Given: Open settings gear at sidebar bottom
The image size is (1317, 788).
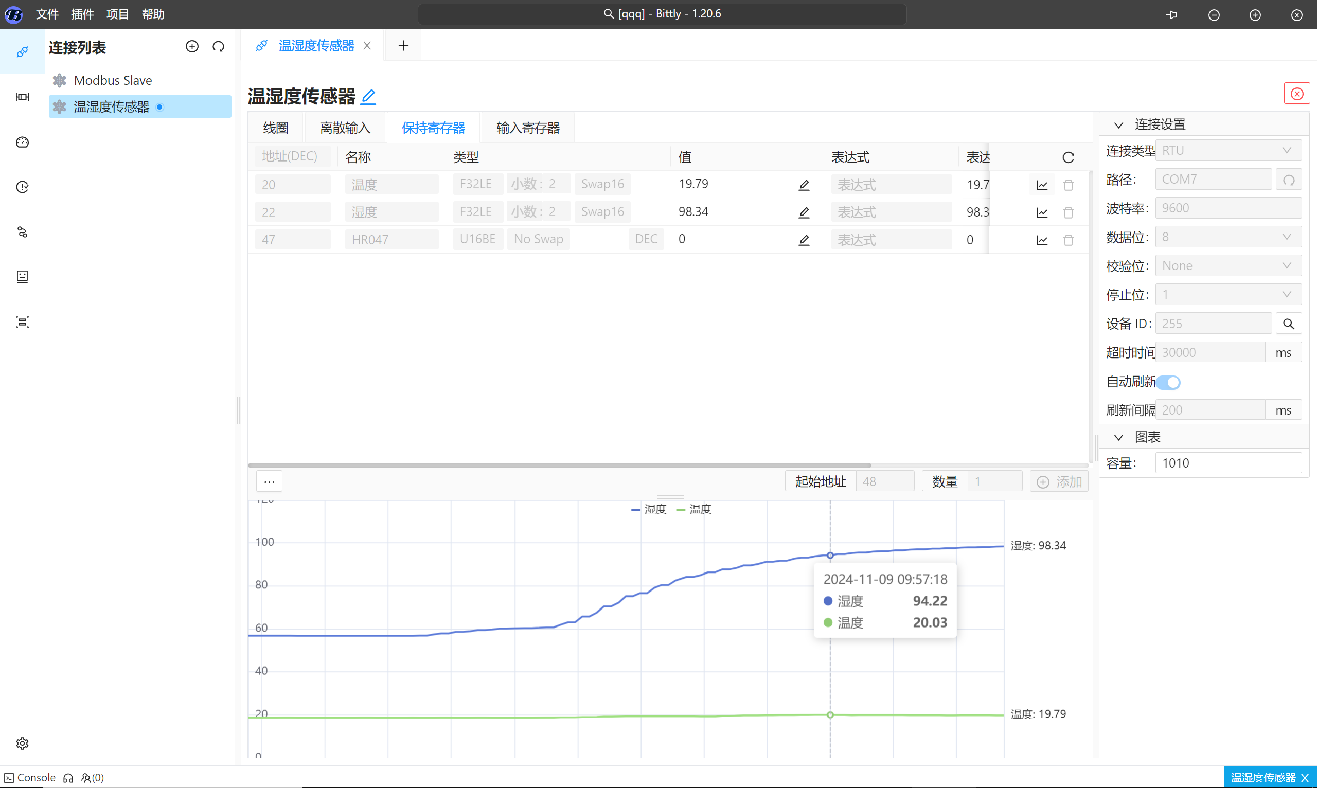Looking at the screenshot, I should pos(22,743).
